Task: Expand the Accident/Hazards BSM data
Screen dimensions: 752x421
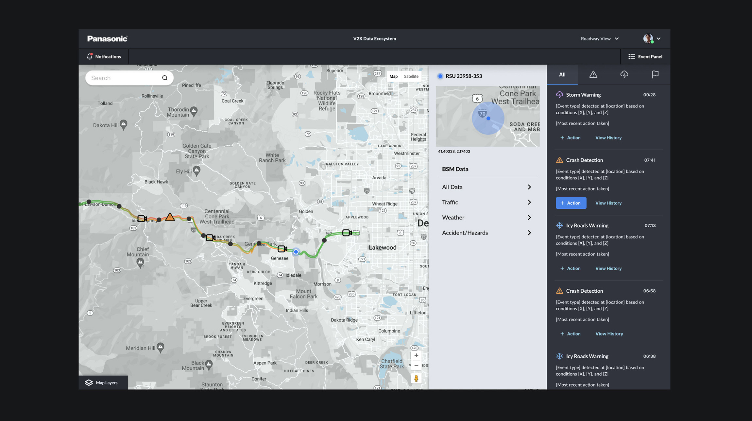Action: coord(487,233)
